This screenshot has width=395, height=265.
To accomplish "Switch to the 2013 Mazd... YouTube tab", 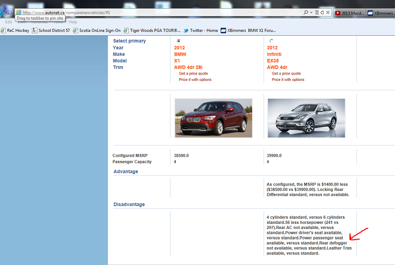I will pos(350,13).
